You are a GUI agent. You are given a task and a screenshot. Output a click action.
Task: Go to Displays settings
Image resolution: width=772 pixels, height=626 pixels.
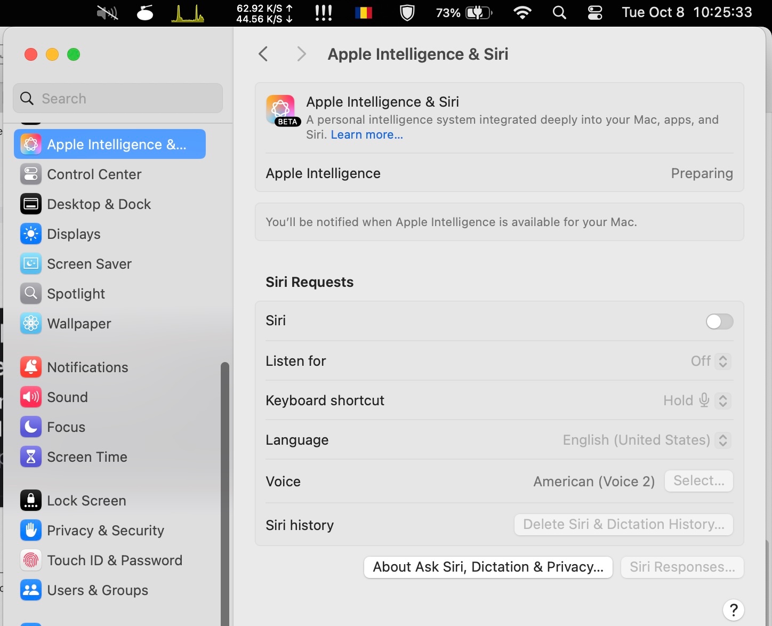pos(110,234)
